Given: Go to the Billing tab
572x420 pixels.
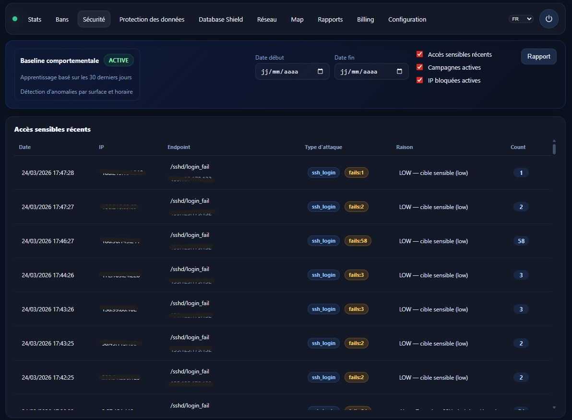Looking at the screenshot, I should tap(365, 20).
